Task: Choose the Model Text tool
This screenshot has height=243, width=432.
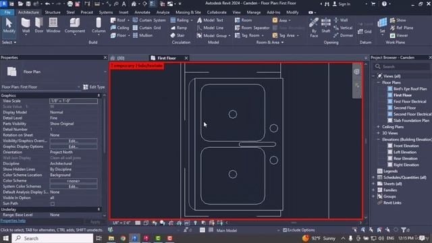Action: (x=210, y=20)
